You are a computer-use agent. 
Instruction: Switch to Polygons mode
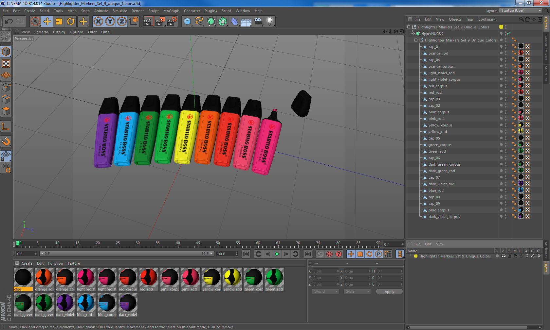(6, 111)
